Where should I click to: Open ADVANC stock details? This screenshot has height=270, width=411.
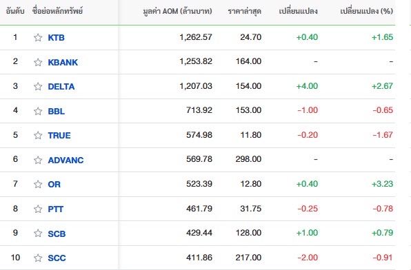(x=66, y=160)
